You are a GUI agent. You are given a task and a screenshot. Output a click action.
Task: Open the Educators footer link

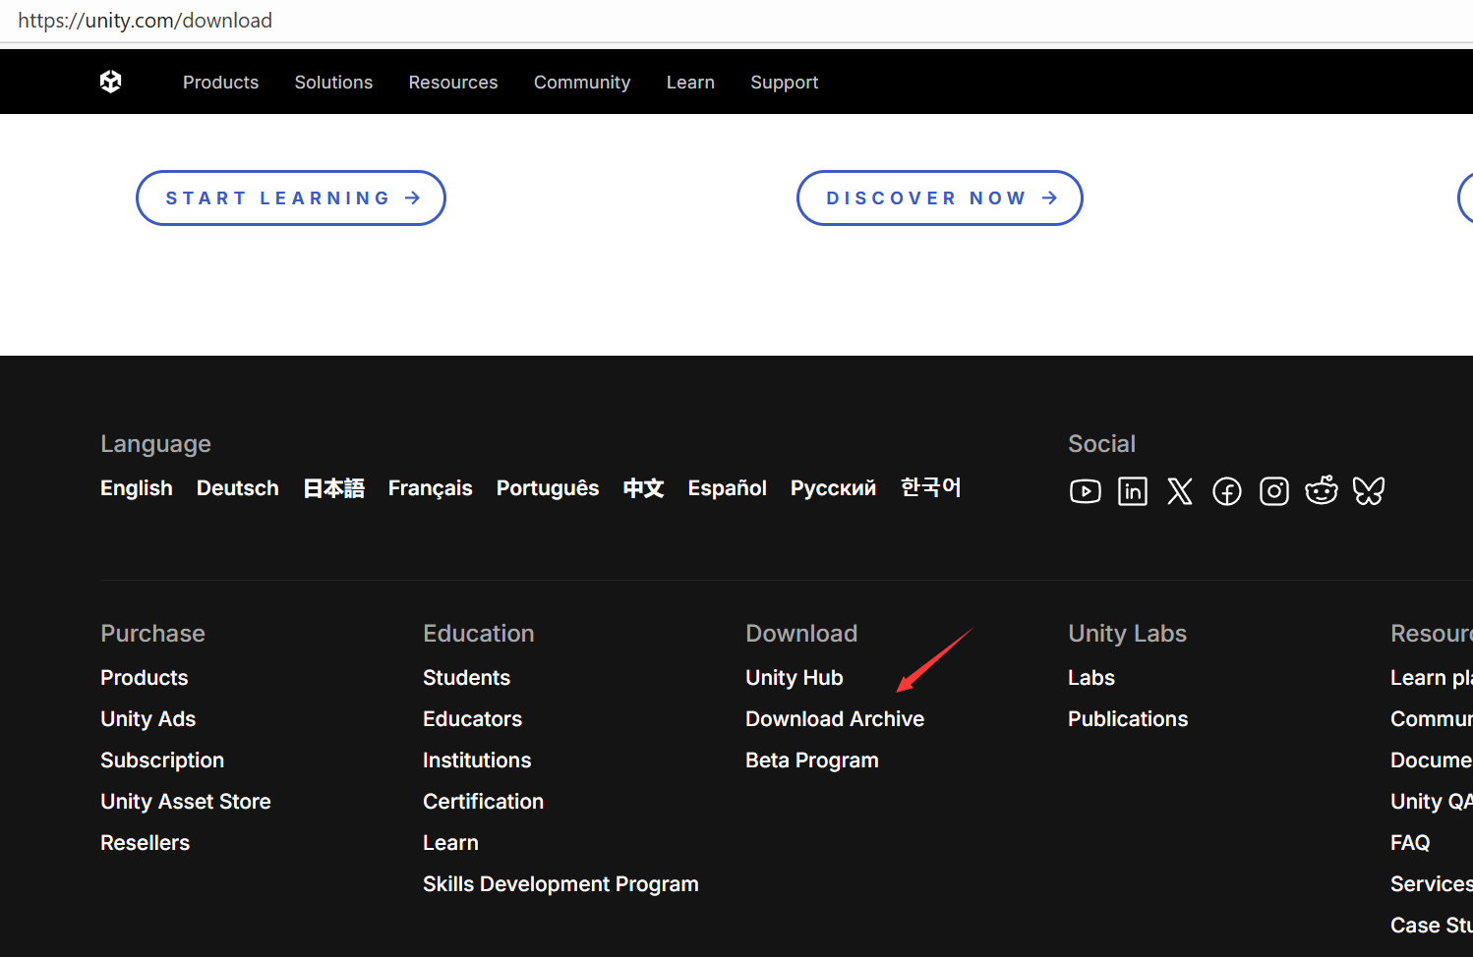click(x=473, y=719)
